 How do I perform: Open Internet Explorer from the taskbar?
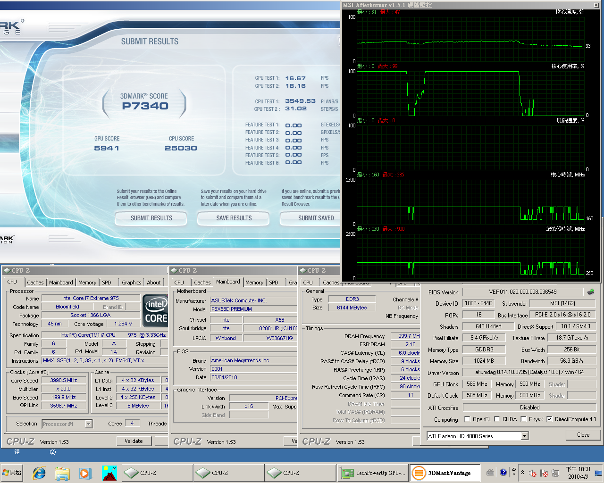(39, 473)
